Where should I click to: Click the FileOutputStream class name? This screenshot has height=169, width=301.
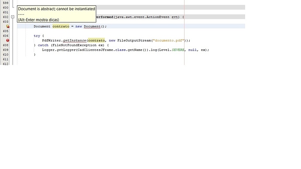tap(134, 41)
